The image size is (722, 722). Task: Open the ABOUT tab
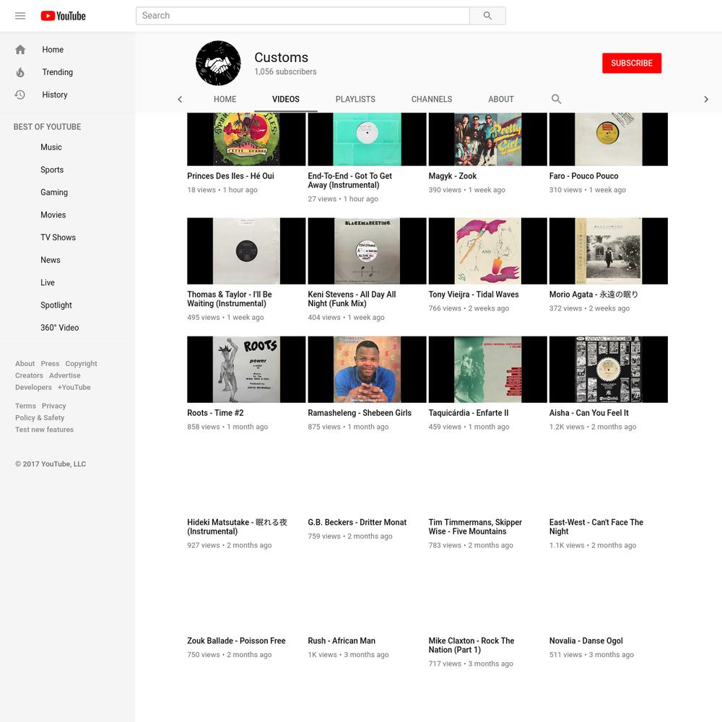click(501, 100)
